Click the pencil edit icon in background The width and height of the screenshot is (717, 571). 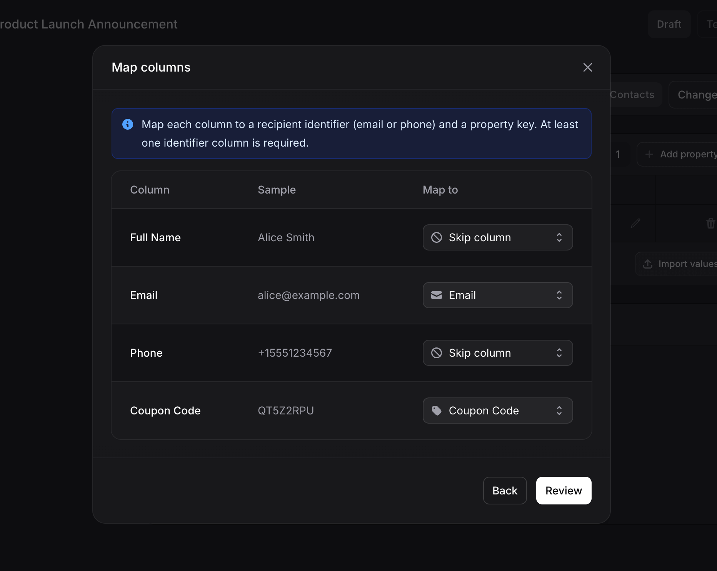(x=635, y=223)
